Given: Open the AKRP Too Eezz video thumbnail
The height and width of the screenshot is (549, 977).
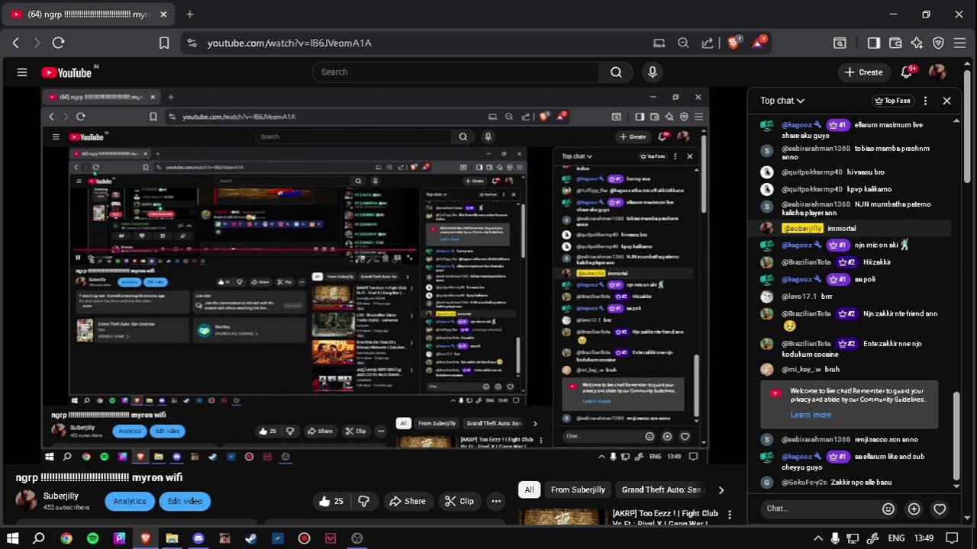Looking at the screenshot, I should pyautogui.click(x=564, y=517).
